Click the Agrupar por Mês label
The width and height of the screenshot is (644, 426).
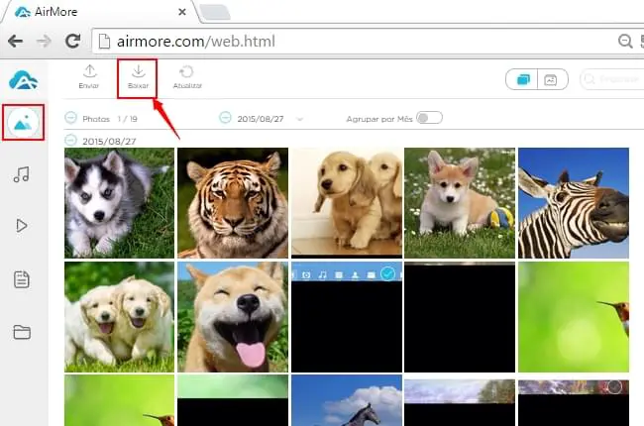379,119
